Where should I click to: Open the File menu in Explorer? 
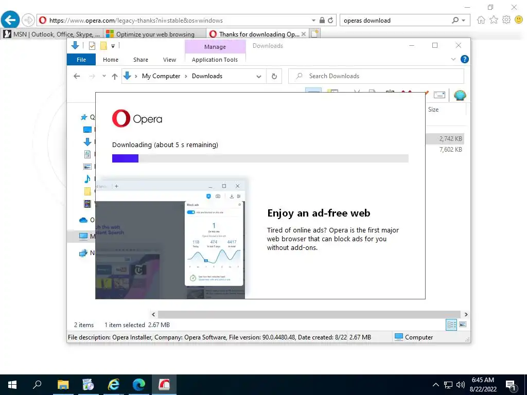point(81,60)
